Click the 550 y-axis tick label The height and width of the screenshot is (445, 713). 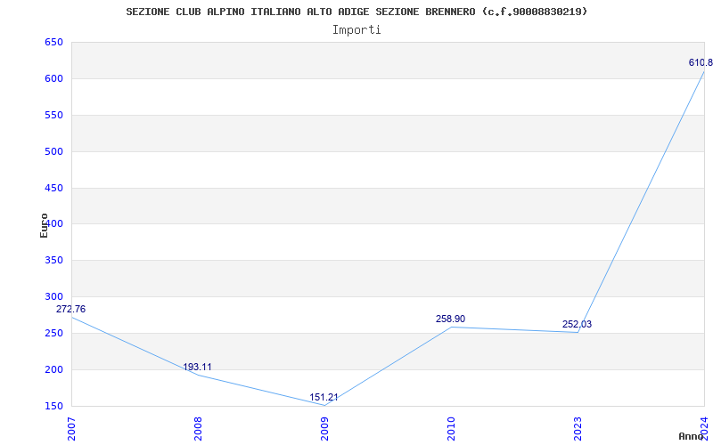pyautogui.click(x=53, y=115)
